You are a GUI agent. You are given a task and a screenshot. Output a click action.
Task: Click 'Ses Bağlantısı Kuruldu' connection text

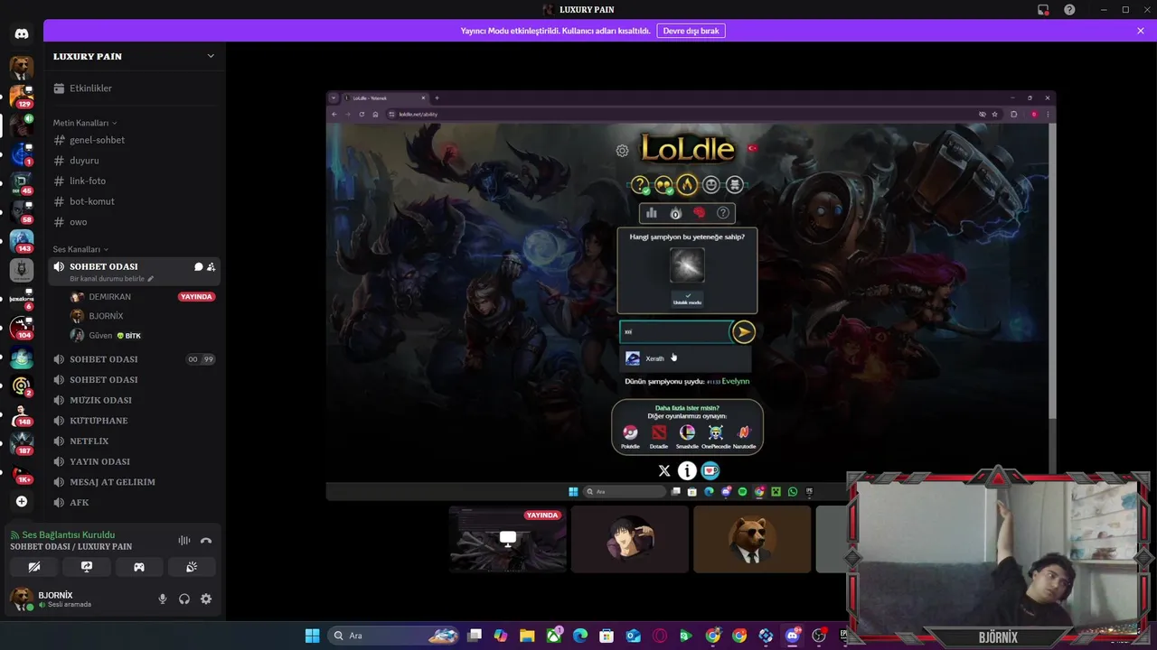pyautogui.click(x=69, y=534)
